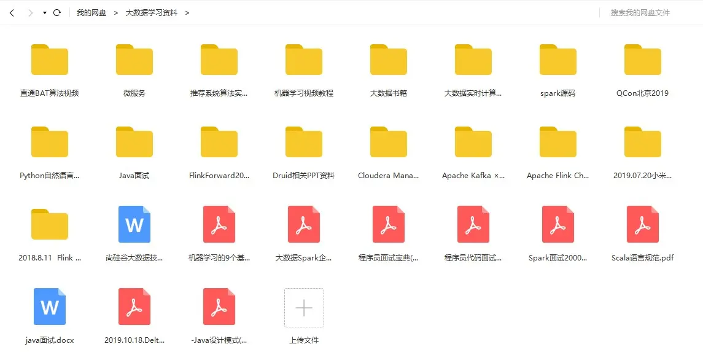703x352 pixels.
Task: Click the file name Scala语言规范.pdf
Action: pyautogui.click(x=642, y=258)
